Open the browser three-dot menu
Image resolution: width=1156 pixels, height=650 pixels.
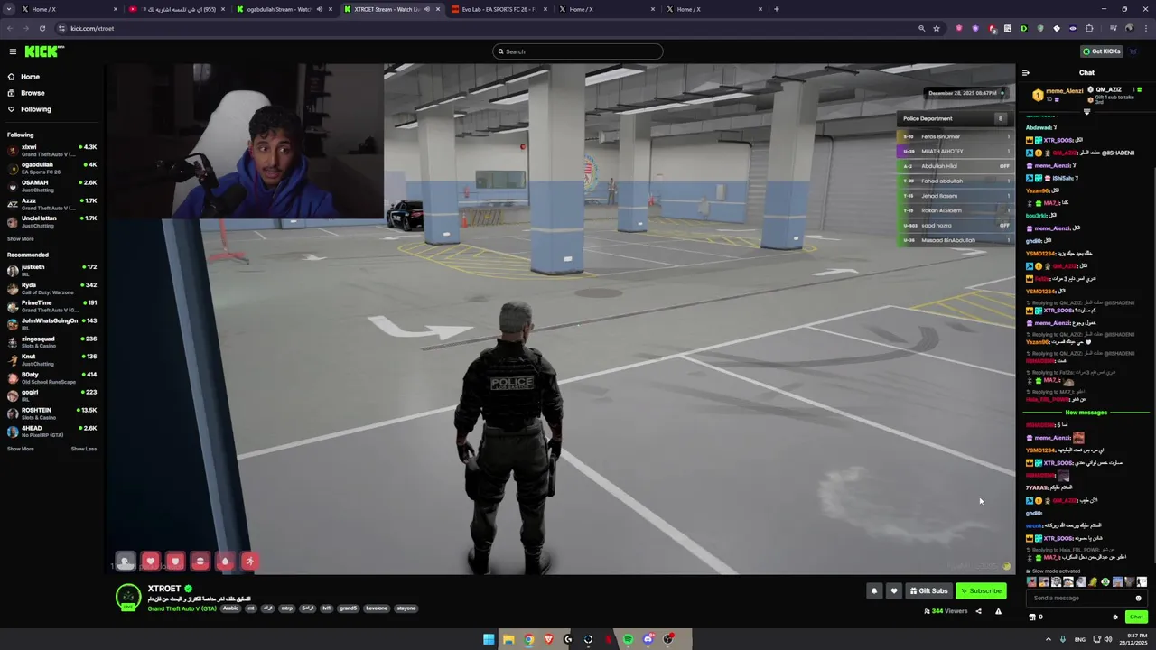1145,28
